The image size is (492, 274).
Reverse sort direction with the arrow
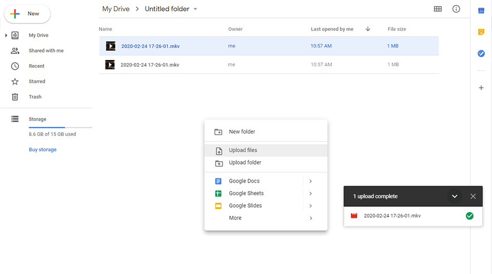[x=368, y=29]
